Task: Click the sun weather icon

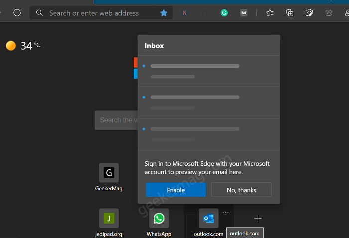Action: (x=11, y=46)
